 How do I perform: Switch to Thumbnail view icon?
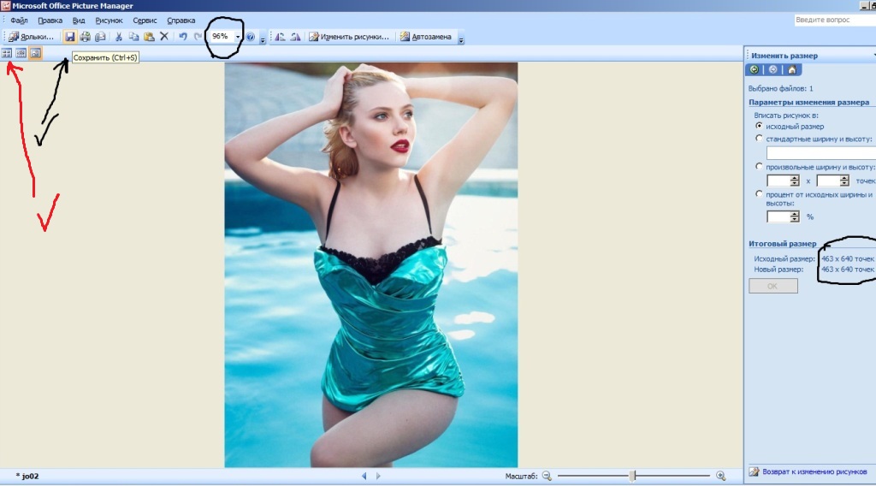pyautogui.click(x=7, y=53)
